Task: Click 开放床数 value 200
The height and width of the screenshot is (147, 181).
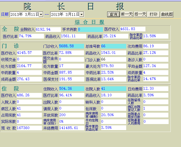Action: coord(72,115)
